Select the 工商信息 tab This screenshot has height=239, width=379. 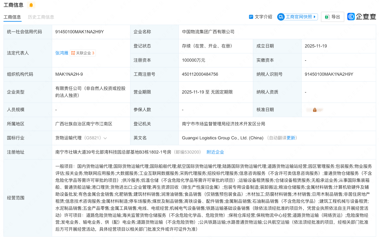pyautogui.click(x=12, y=17)
